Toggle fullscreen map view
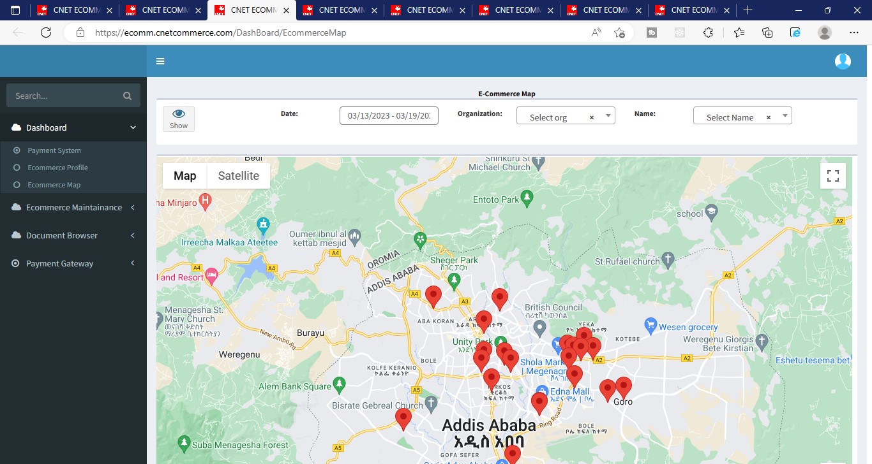This screenshot has height=464, width=872. (x=833, y=176)
